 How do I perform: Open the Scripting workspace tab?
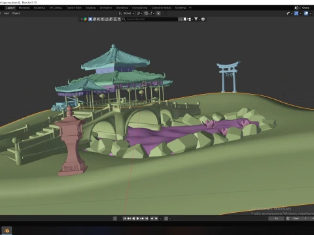181,8
